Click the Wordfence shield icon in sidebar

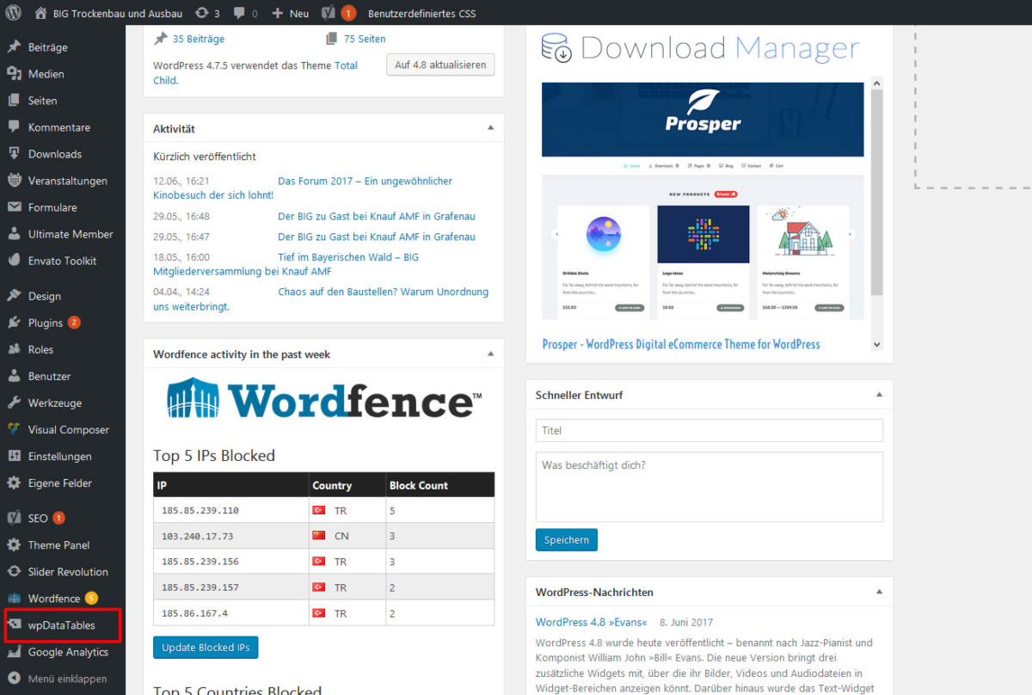14,599
